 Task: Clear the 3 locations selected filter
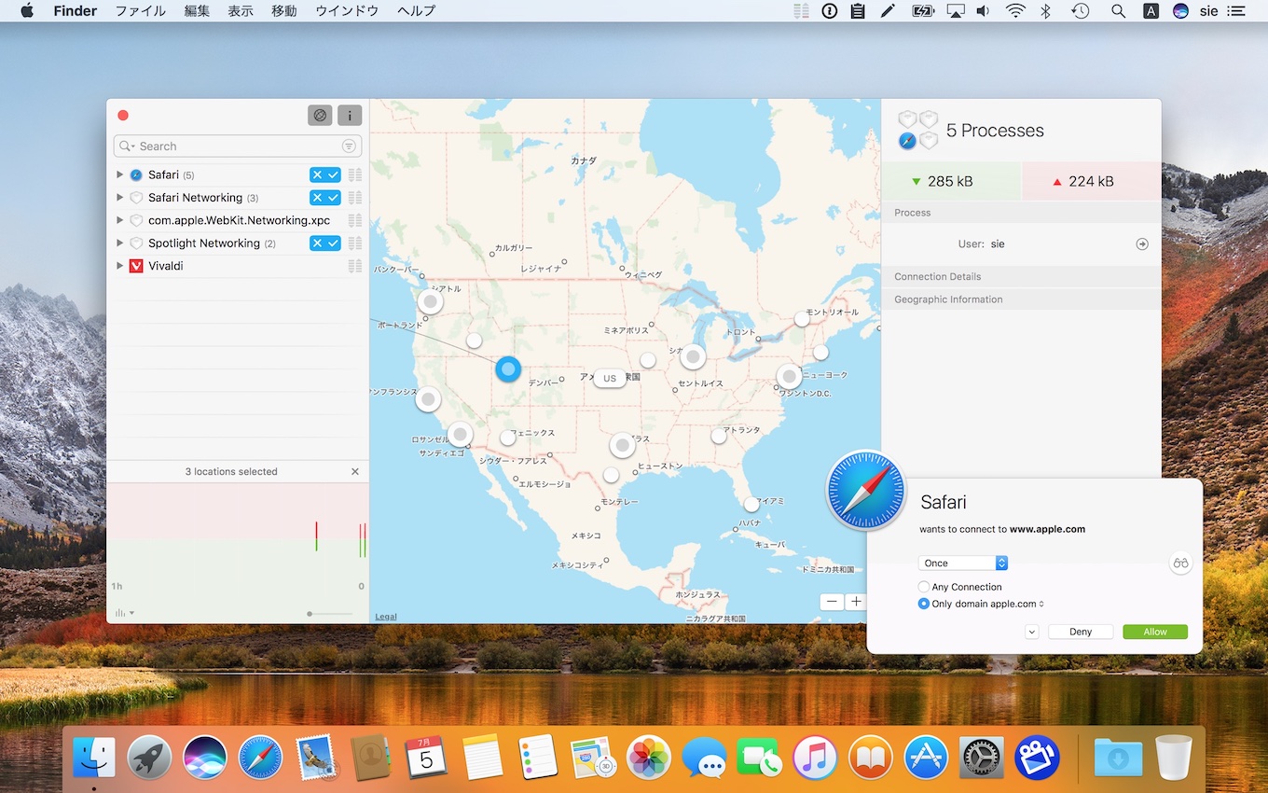[354, 472]
